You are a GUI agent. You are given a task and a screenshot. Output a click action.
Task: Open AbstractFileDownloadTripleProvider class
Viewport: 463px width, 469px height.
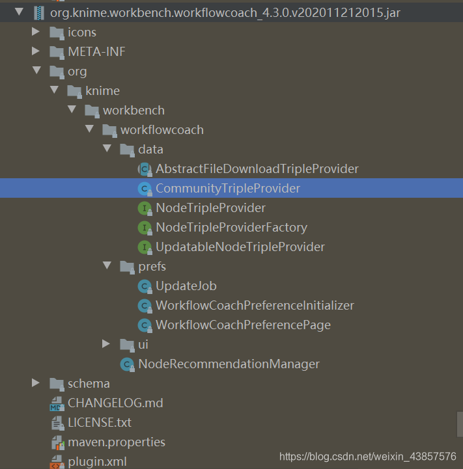(257, 169)
